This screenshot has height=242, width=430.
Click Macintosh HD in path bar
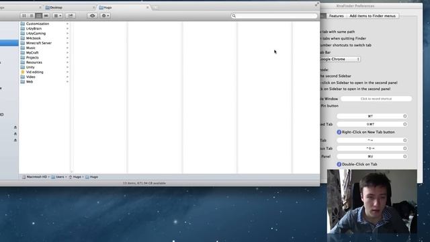[34, 177]
